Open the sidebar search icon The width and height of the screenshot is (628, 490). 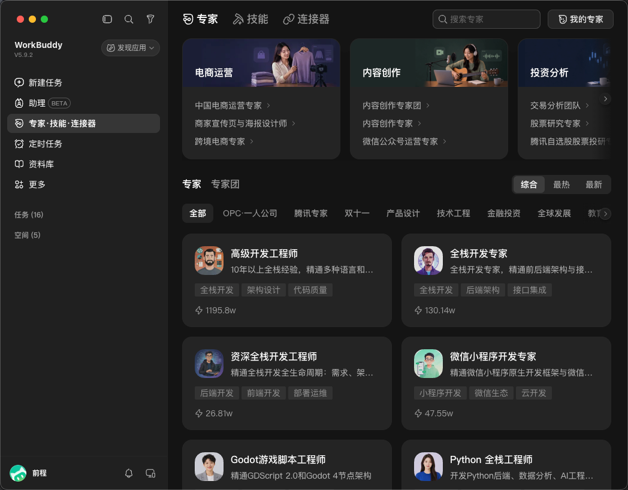(129, 19)
